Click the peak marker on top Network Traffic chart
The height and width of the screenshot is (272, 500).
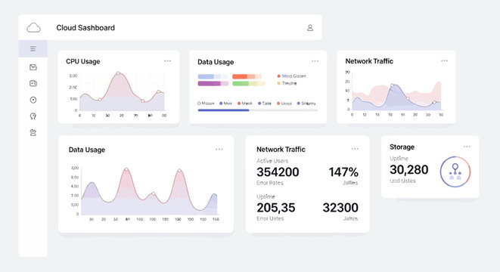(393, 85)
